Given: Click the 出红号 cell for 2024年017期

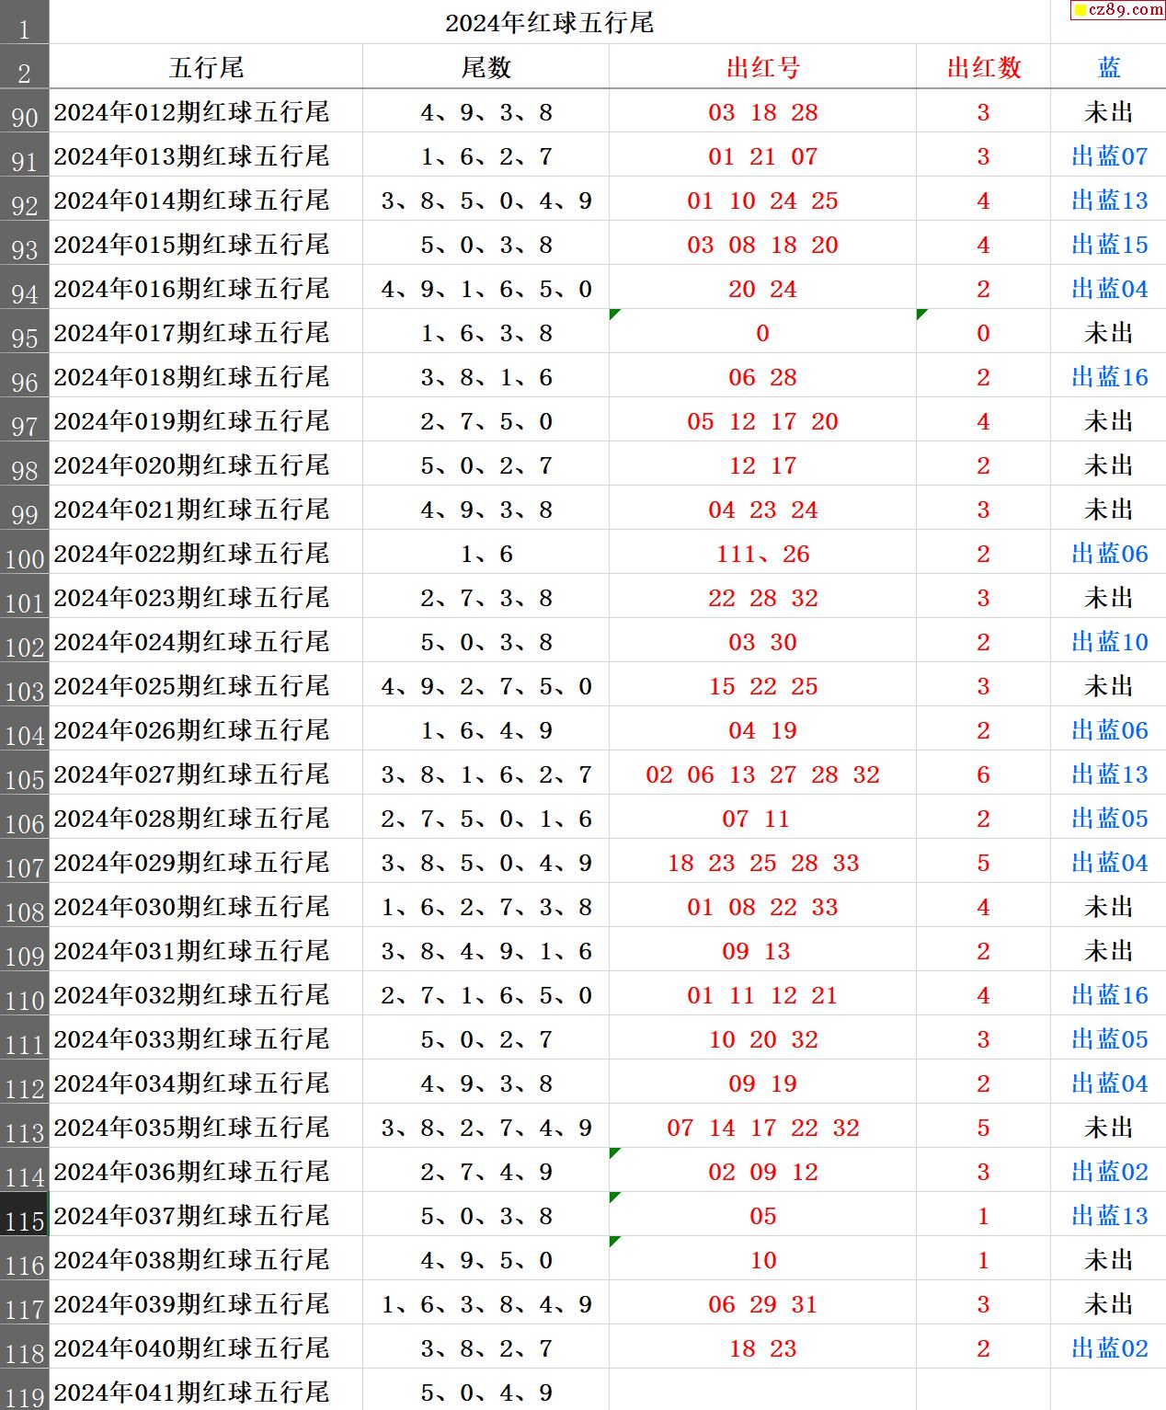Looking at the screenshot, I should pyautogui.click(x=762, y=333).
